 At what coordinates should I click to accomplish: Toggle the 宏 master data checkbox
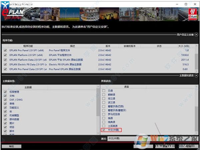pos(5,112)
